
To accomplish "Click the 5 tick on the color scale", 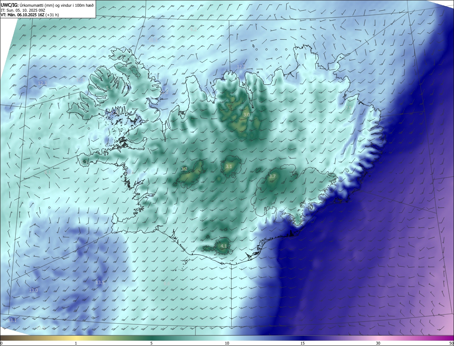I will [151, 343].
